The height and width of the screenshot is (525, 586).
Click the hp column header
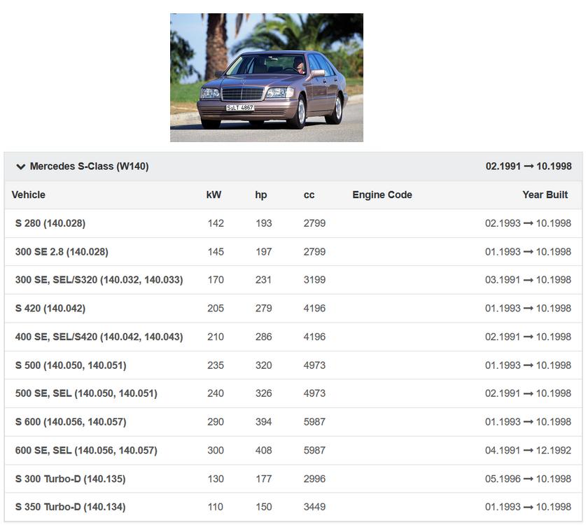pyautogui.click(x=261, y=195)
